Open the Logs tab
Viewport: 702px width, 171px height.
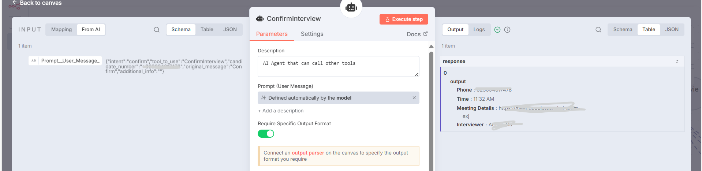tap(479, 30)
